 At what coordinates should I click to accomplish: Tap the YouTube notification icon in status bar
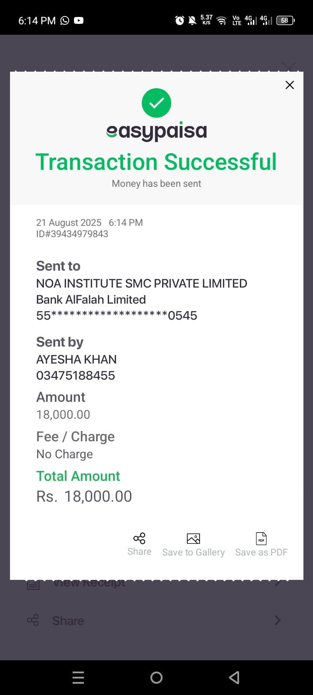click(79, 20)
